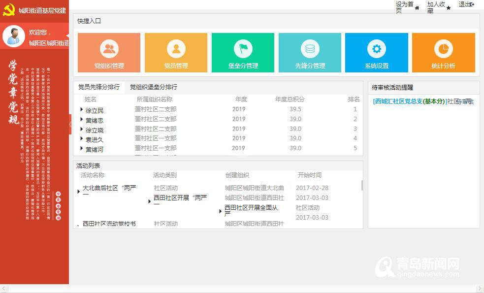Screen dimensions: 484x293
Task: Open the 西城汇社区党总支(基本分) pending review link
Action: point(410,101)
